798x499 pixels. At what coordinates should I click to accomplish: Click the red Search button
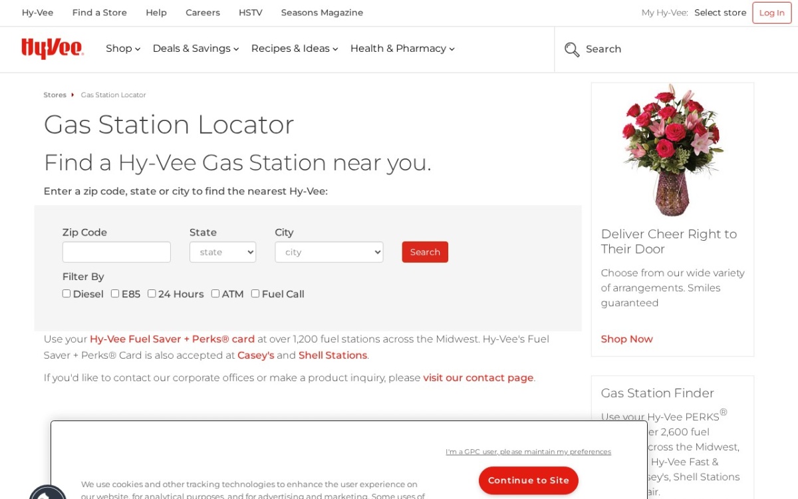point(425,252)
